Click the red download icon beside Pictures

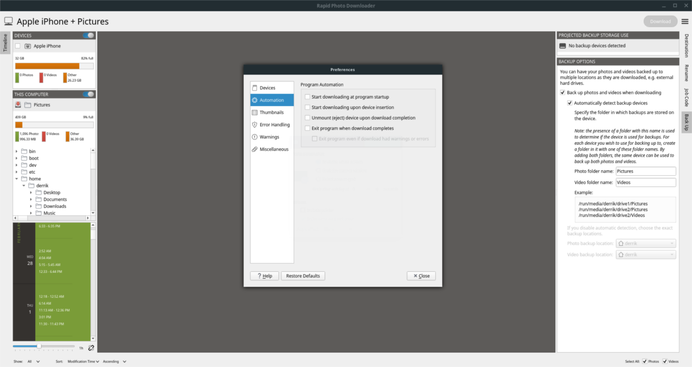18,105
